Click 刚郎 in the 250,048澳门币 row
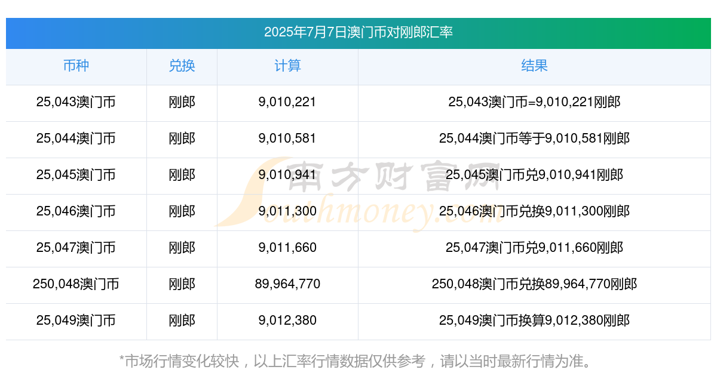 [182, 284]
